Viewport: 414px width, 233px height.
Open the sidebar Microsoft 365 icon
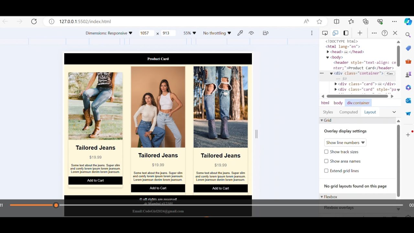point(408,88)
